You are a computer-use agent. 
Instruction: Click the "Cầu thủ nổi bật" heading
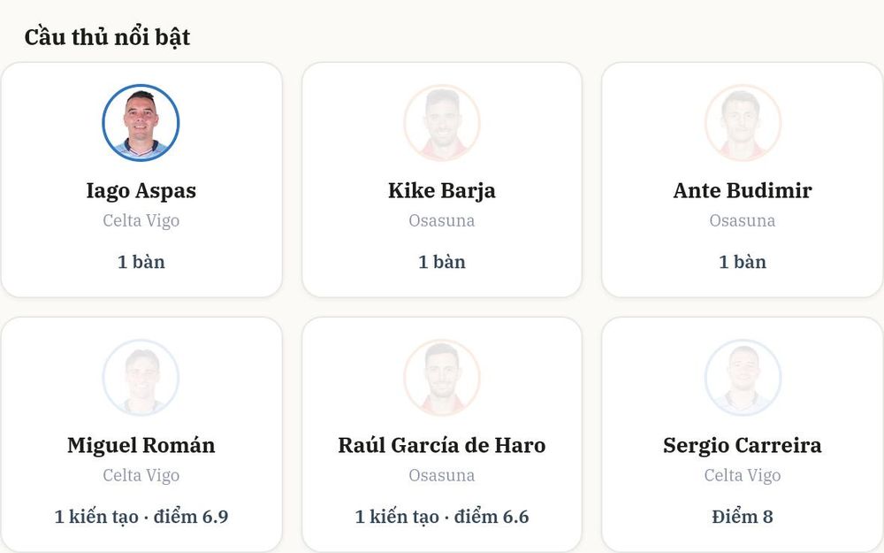[107, 37]
